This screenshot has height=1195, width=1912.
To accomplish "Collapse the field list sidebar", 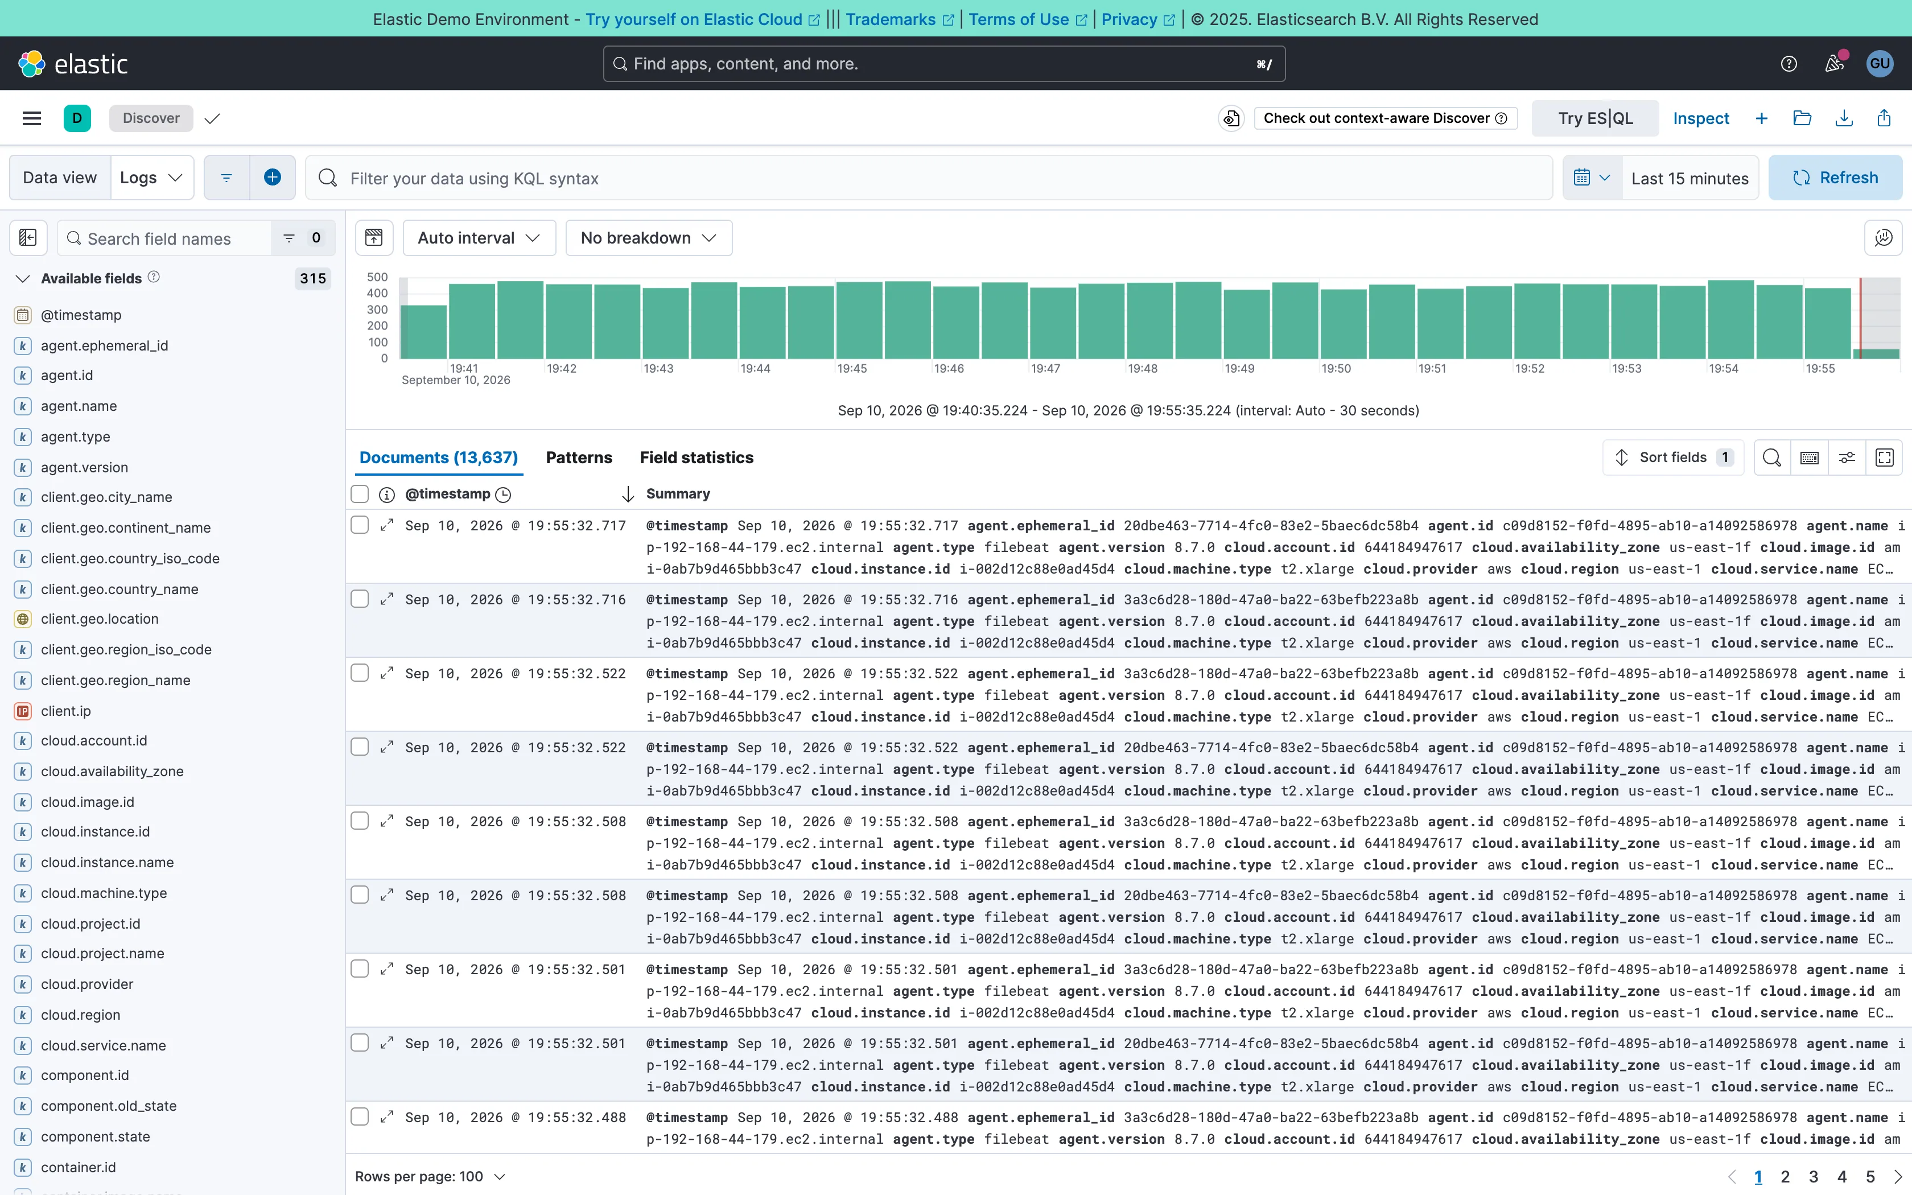I will coord(28,238).
